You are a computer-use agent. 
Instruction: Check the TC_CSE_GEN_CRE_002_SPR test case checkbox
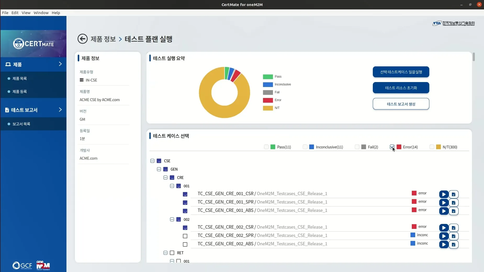point(185,236)
